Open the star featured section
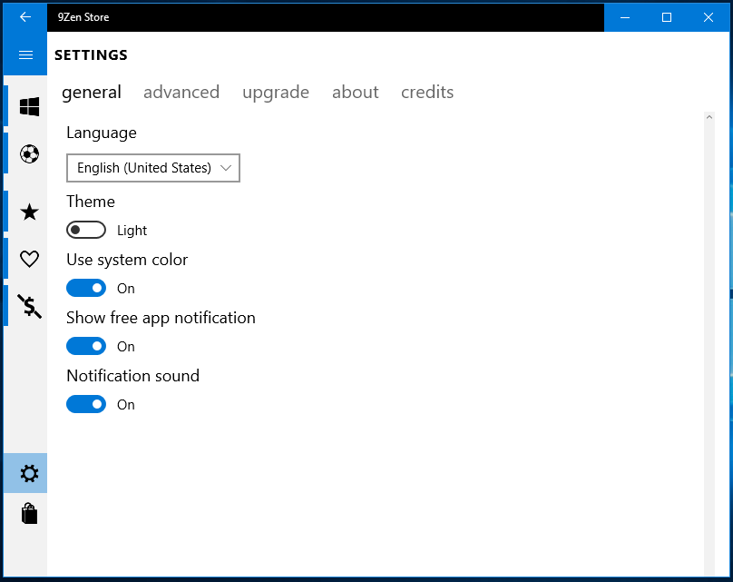Screen dimensions: 733x582 (x=29, y=212)
